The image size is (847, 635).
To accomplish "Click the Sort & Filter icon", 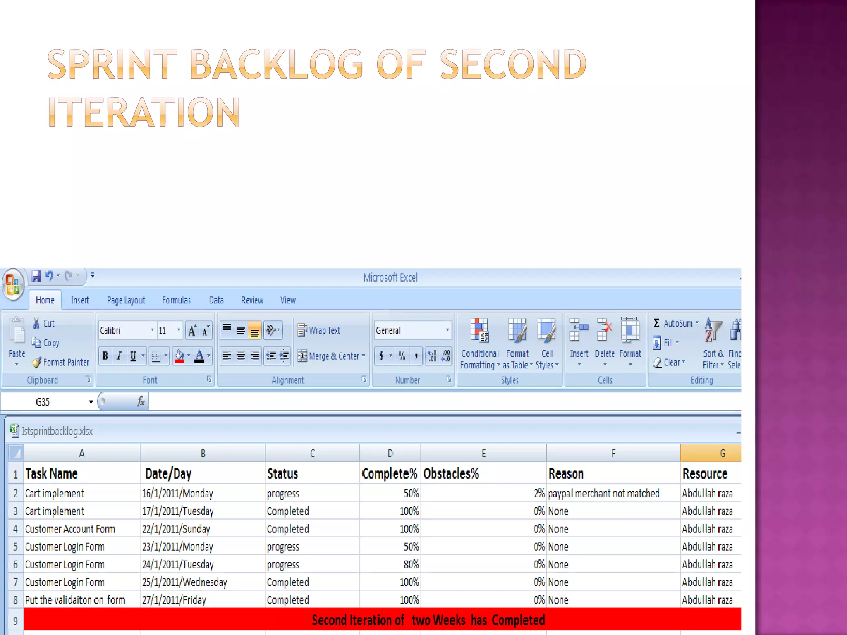I will pyautogui.click(x=713, y=331).
